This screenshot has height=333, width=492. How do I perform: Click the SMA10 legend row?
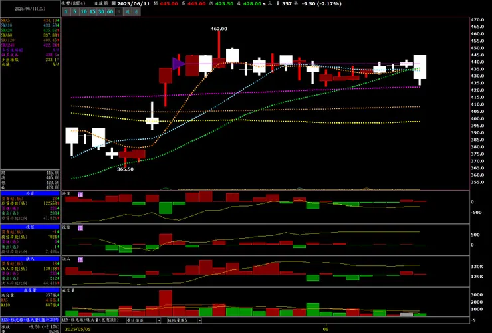(30, 25)
